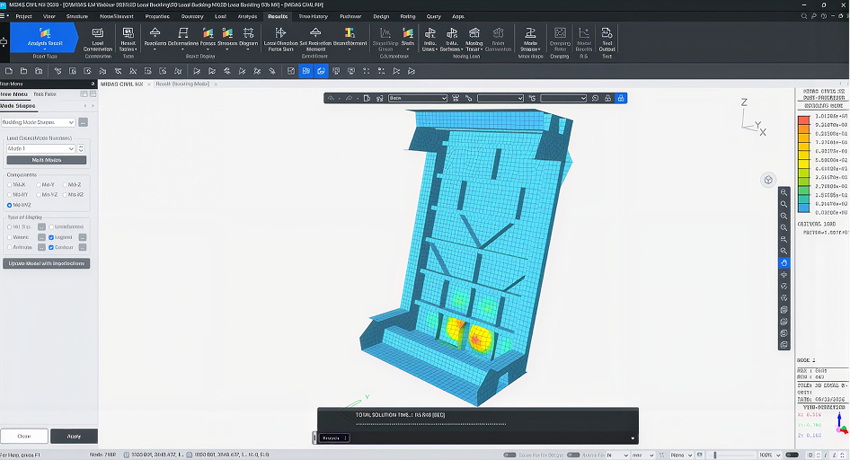This screenshot has width=850, height=460.
Task: Switch to Analysis ribbon tab
Action: click(x=247, y=16)
